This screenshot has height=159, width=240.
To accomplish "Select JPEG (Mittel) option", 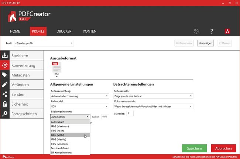I will click(x=70, y=135).
